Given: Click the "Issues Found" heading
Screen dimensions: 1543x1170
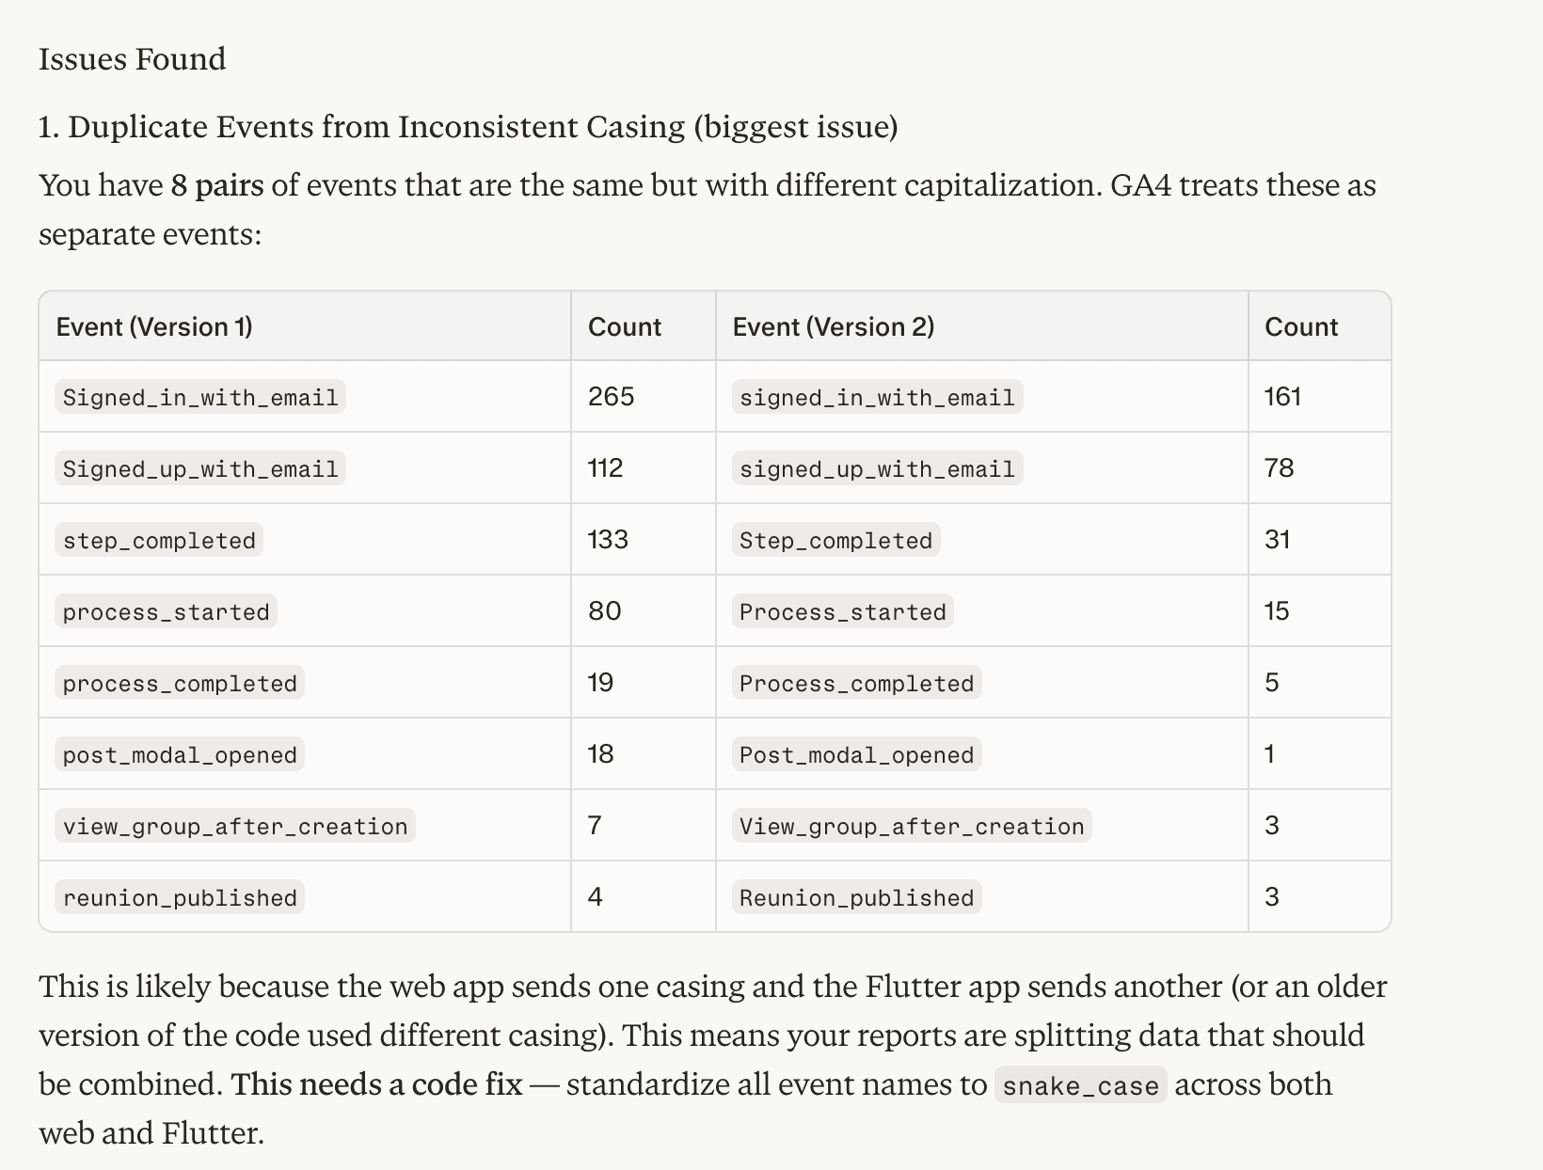Looking at the screenshot, I should tap(133, 59).
